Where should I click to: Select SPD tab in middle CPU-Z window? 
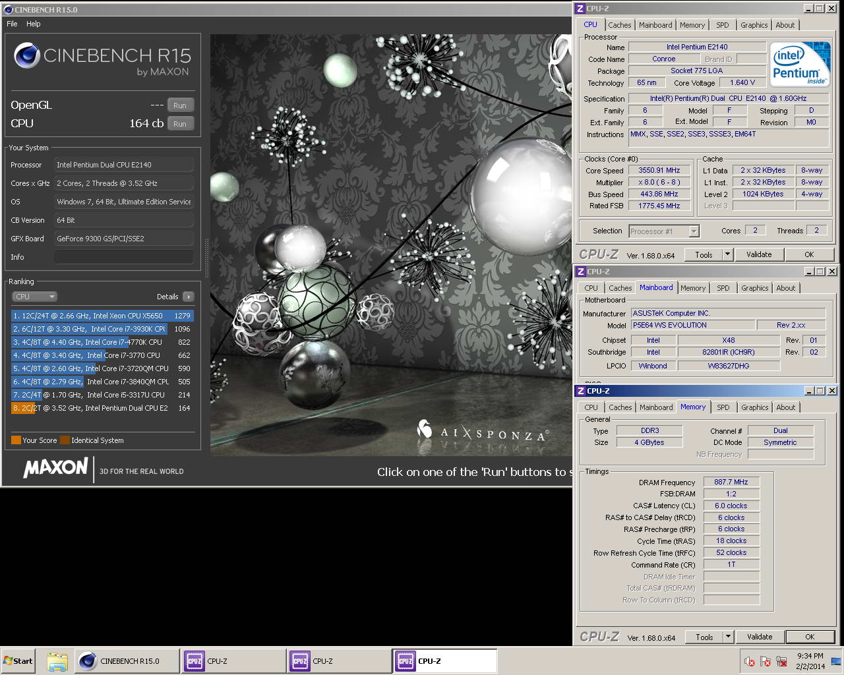pos(723,288)
